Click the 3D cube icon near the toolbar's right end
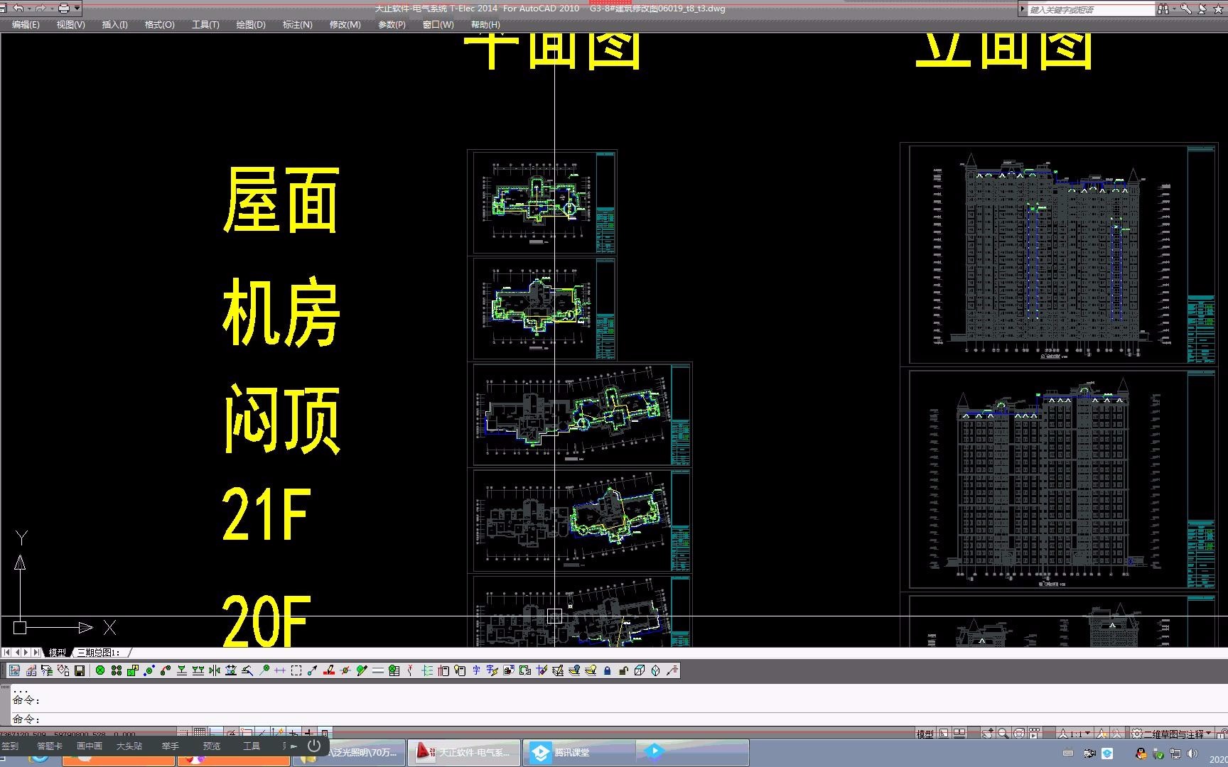The height and width of the screenshot is (767, 1228). coord(640,670)
